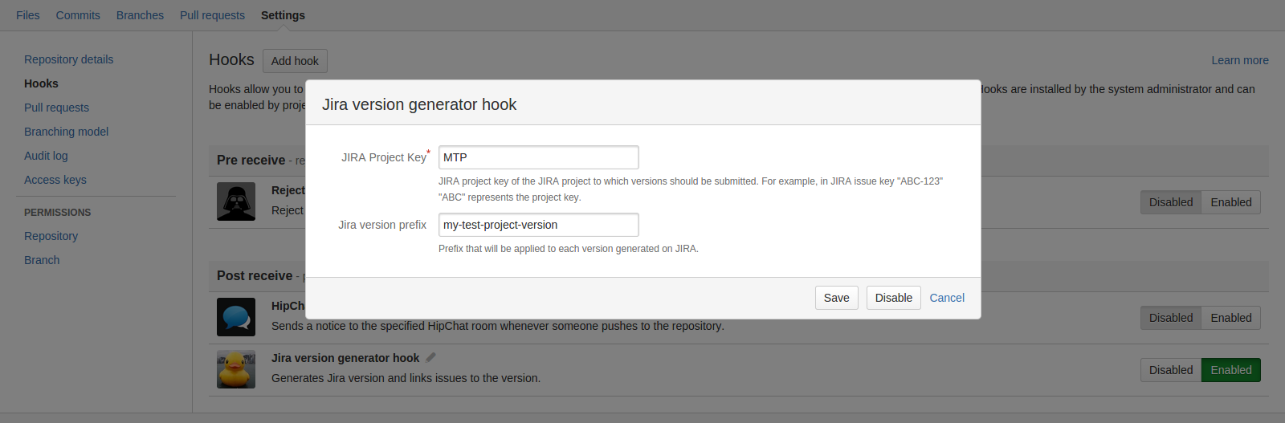The image size is (1285, 423).
Task: Open Access keys settings
Action: pos(55,180)
